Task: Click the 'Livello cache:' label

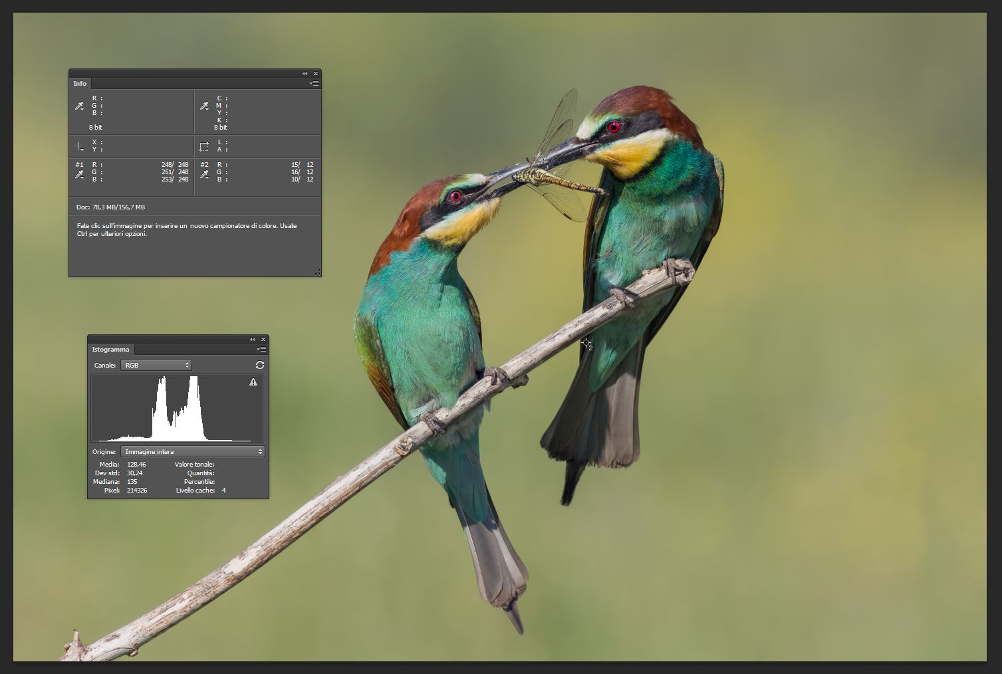Action: 195,491
